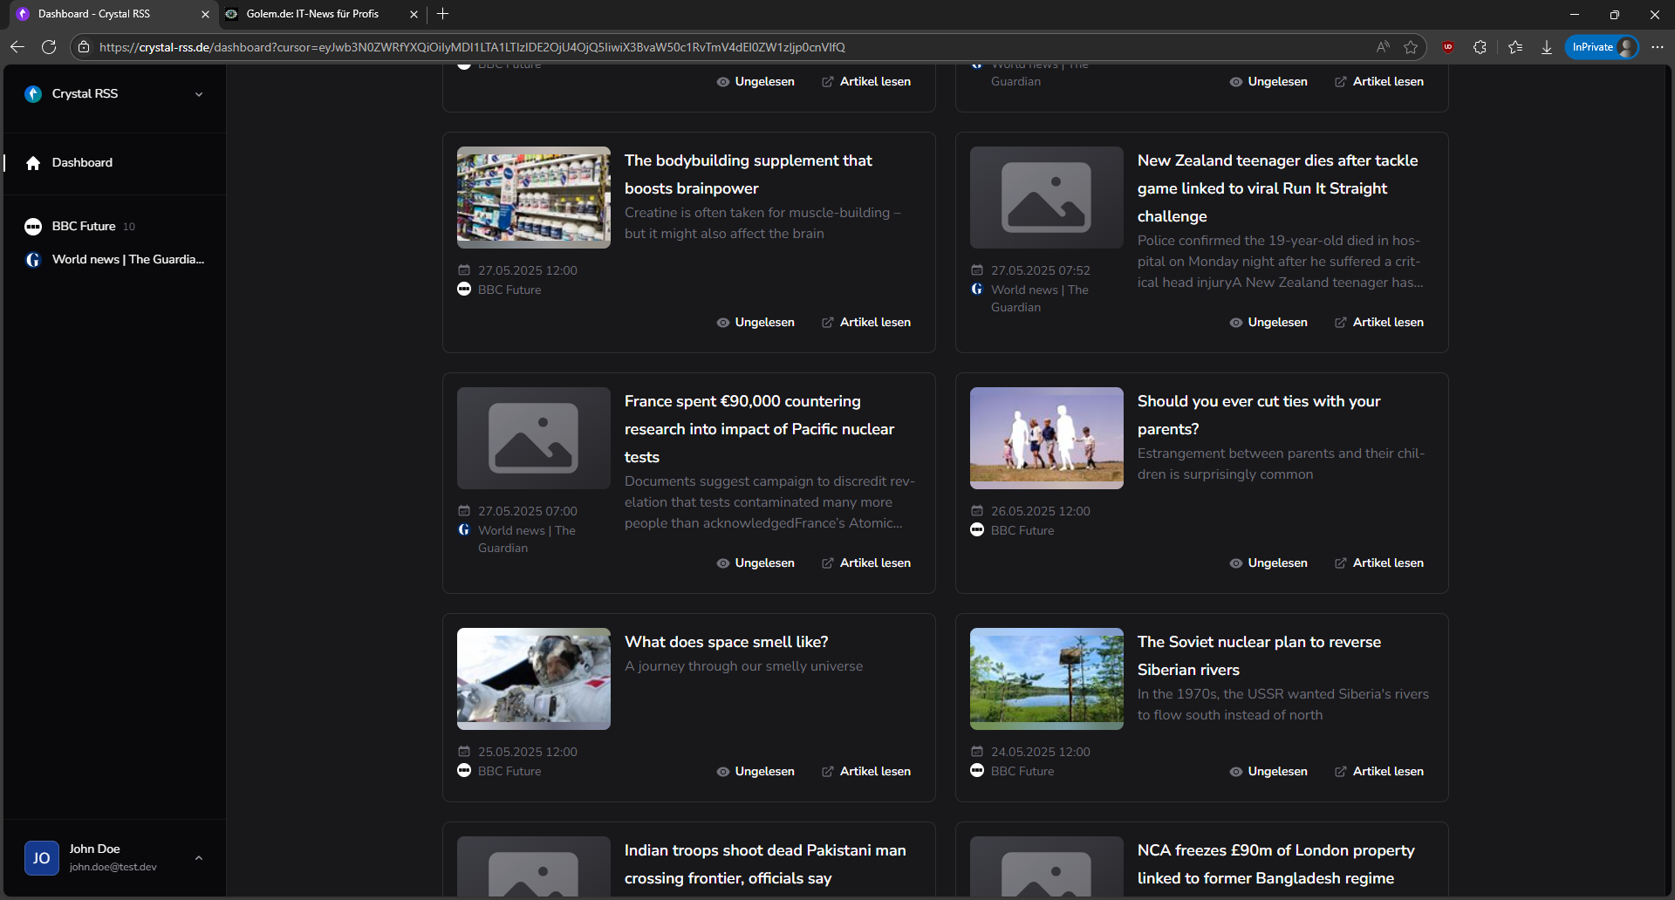This screenshot has height=900, width=1675.
Task: Click the family thumbnail of cut ties article
Action: pyautogui.click(x=1046, y=438)
